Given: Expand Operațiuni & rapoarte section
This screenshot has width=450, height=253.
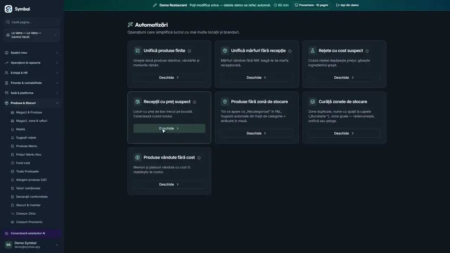Looking at the screenshot, I should [32, 63].
